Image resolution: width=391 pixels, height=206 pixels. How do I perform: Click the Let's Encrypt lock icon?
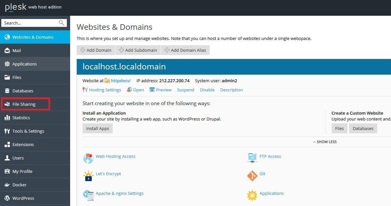(88, 176)
